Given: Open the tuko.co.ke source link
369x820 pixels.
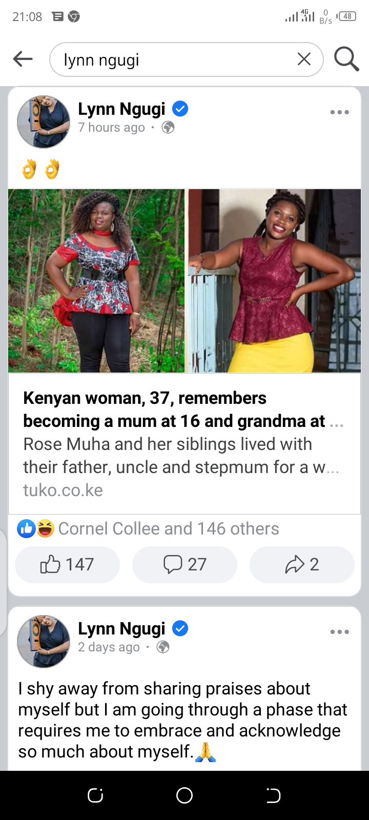Looking at the screenshot, I should [x=63, y=490].
